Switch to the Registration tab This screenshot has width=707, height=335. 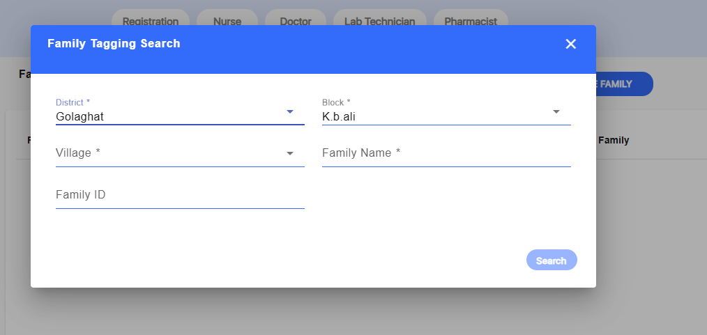(x=150, y=21)
